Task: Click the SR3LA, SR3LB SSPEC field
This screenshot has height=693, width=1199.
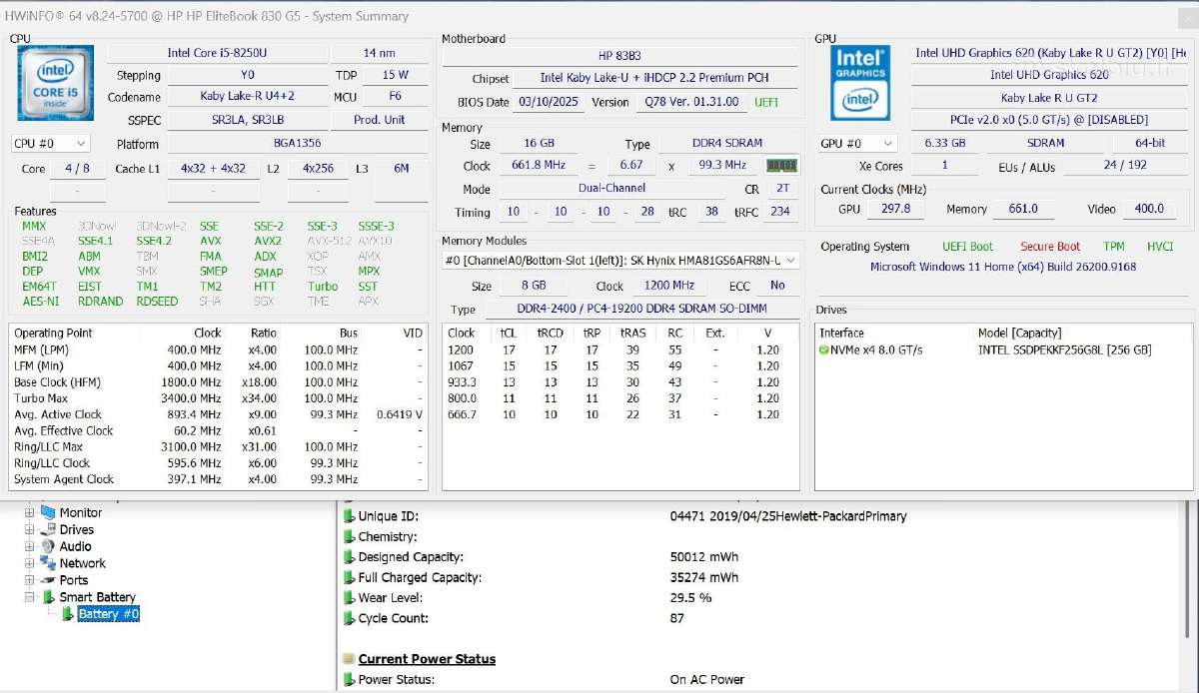Action: pyautogui.click(x=246, y=120)
